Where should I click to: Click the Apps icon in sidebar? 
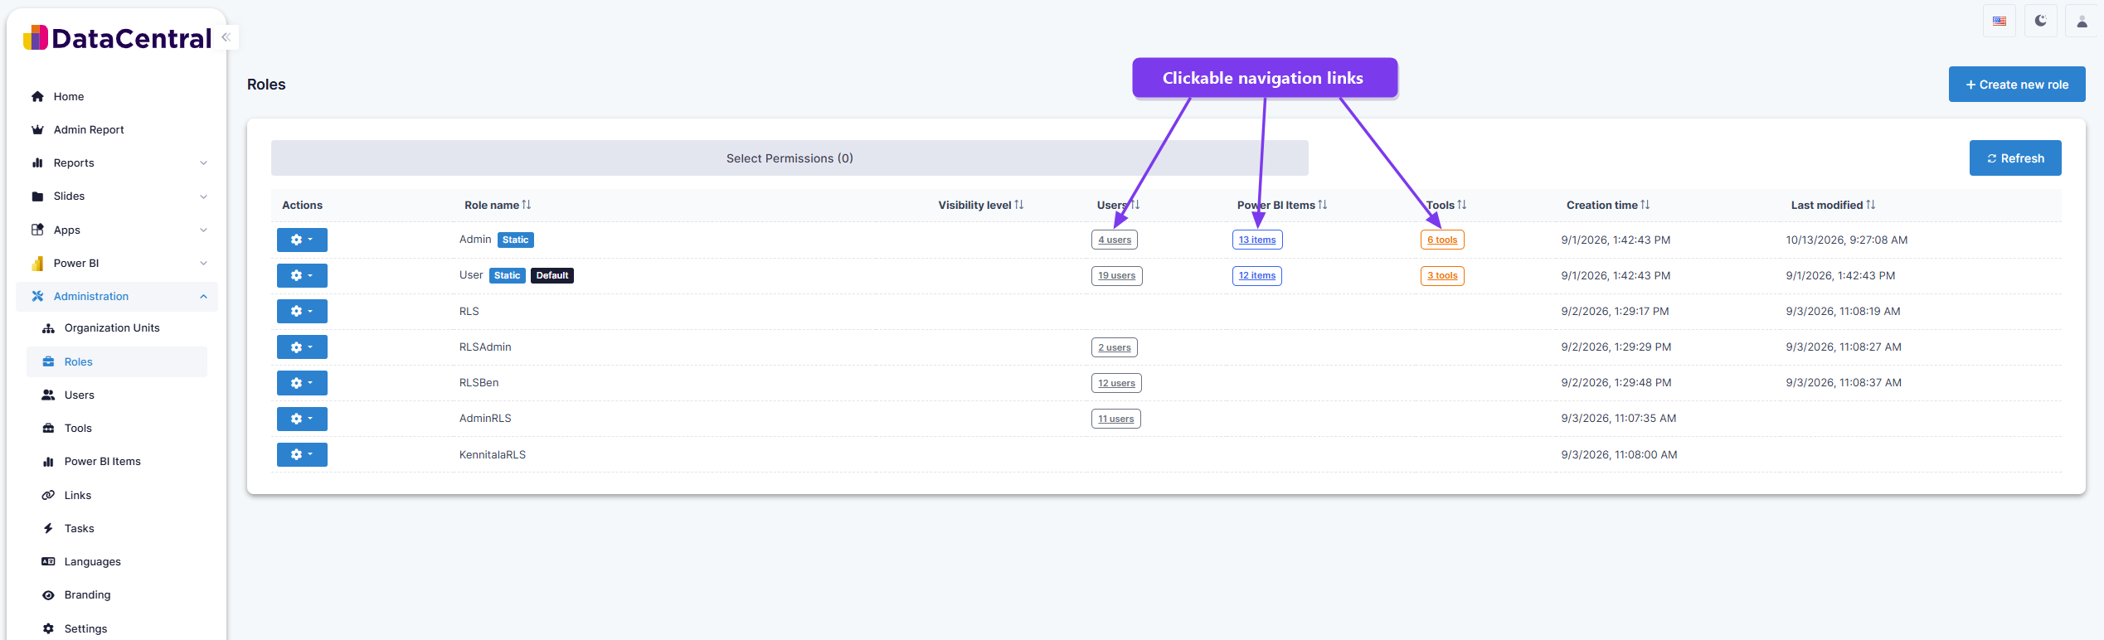37,230
